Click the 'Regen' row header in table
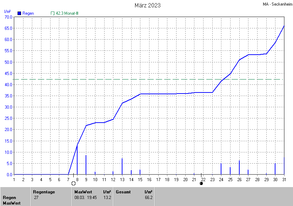This screenshot has height=206, width=293. [x=9, y=198]
